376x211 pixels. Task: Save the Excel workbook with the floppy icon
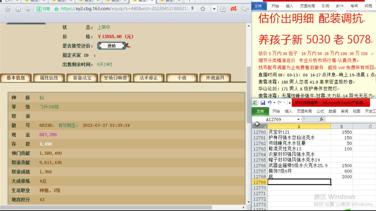pos(263,103)
